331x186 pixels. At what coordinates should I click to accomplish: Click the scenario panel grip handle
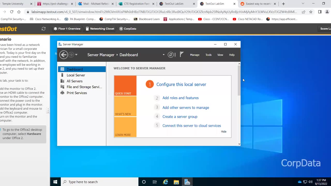(x=48, y=110)
